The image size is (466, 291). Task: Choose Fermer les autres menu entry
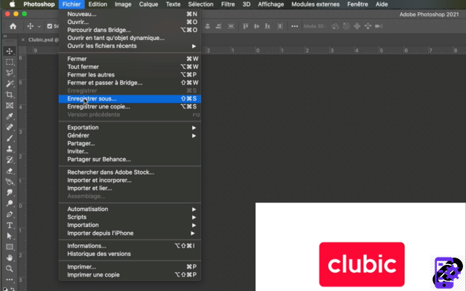pos(130,75)
